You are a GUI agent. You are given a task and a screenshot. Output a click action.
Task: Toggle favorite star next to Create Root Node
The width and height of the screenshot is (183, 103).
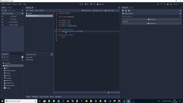tap(22, 13)
